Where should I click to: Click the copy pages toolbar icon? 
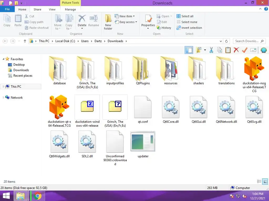[x=220, y=50]
